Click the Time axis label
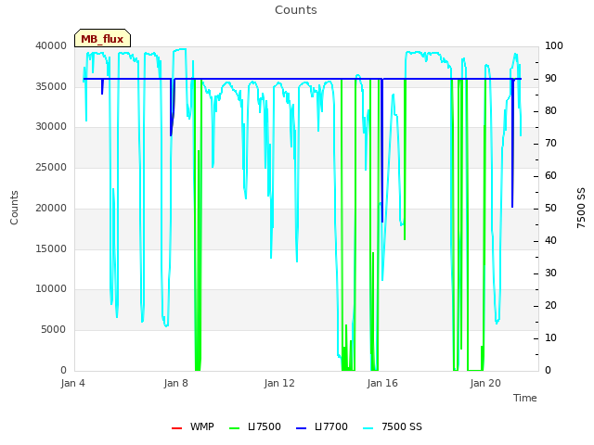This screenshot has width=594, height=445. coord(525,398)
